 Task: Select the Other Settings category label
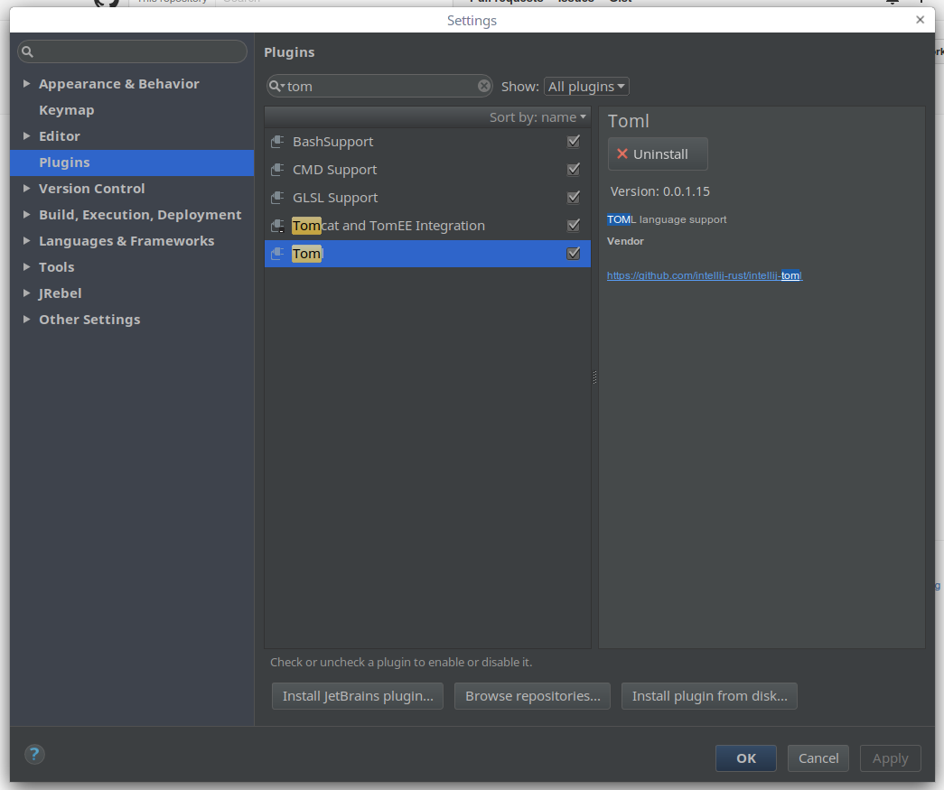click(89, 320)
